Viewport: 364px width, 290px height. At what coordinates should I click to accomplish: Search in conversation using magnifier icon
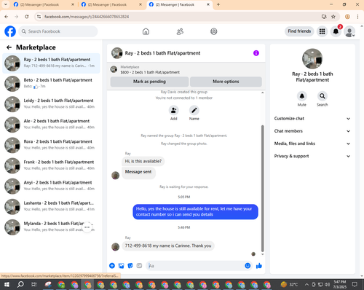[323, 96]
